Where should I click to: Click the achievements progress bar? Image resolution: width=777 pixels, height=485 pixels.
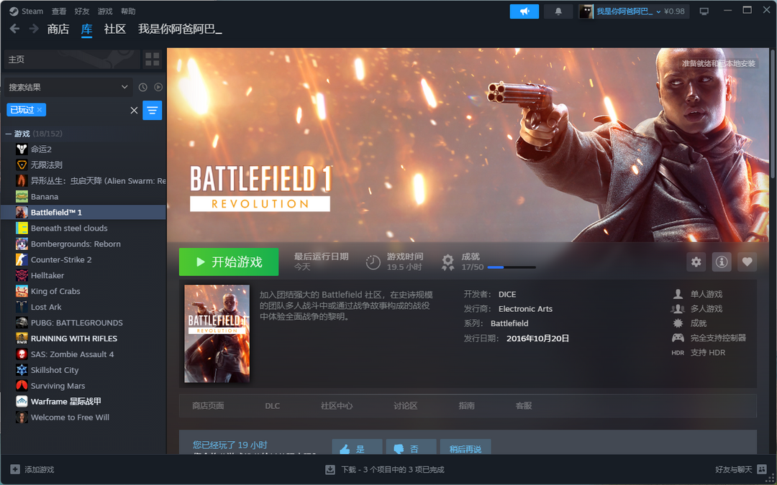pyautogui.click(x=512, y=267)
